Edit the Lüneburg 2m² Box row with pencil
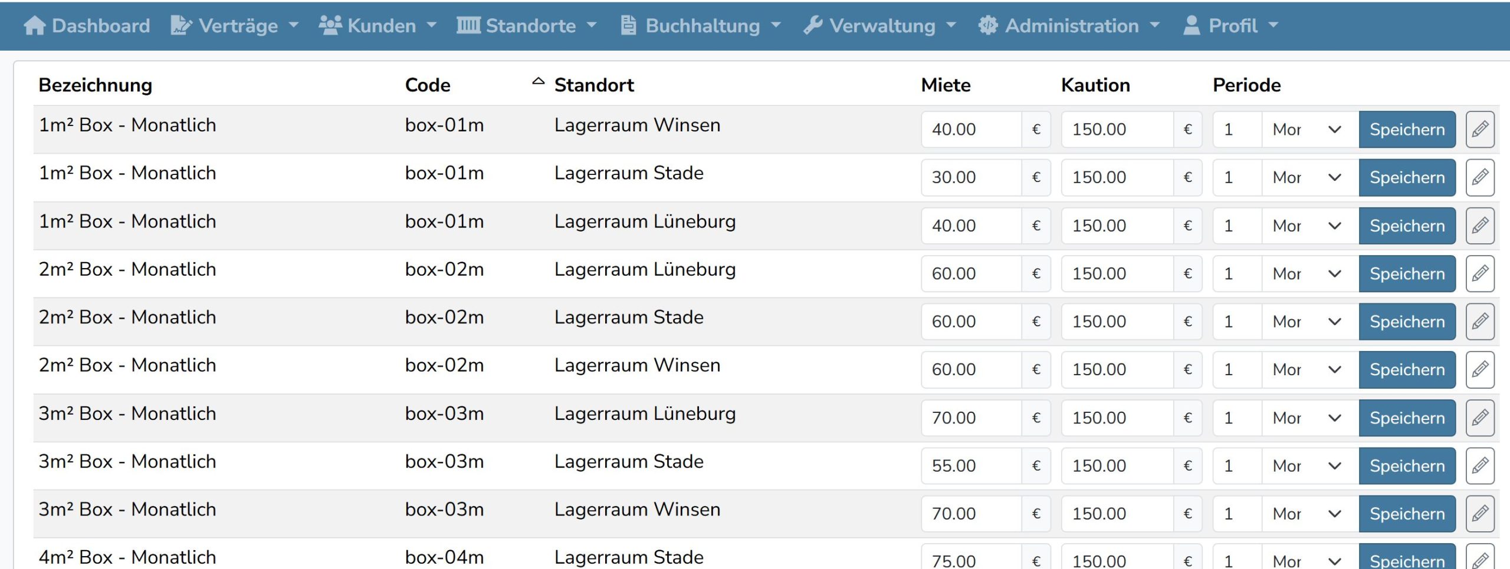Screen dimensions: 1510x569 [x=1479, y=273]
